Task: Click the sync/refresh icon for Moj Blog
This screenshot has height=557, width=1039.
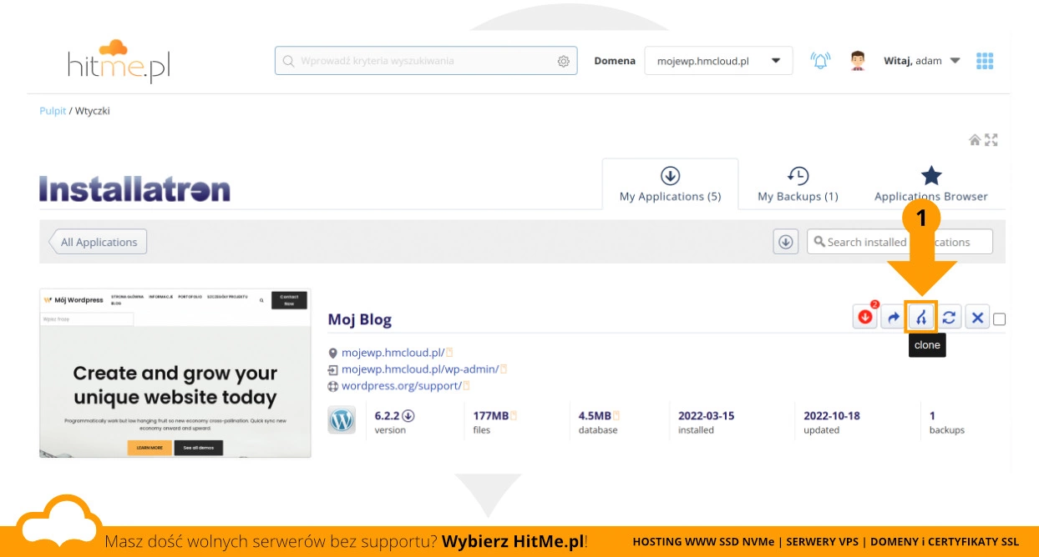Action: tap(949, 318)
